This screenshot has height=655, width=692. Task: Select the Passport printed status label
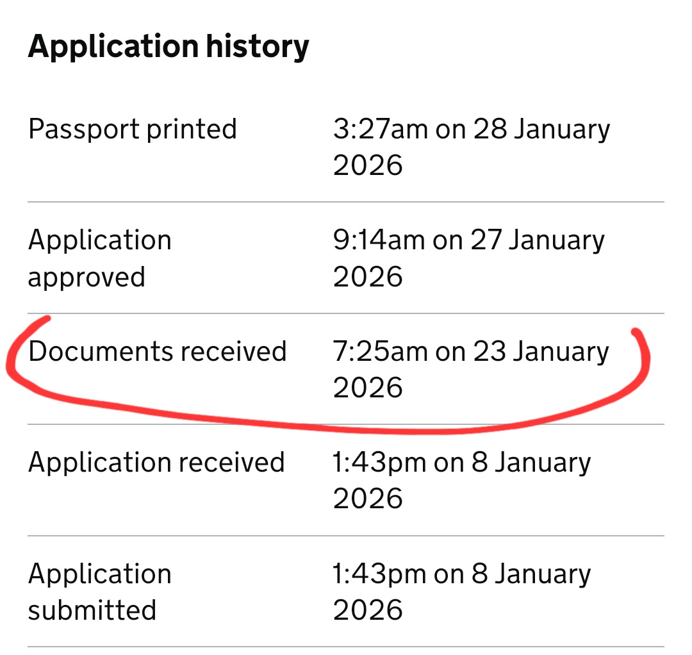point(133,129)
